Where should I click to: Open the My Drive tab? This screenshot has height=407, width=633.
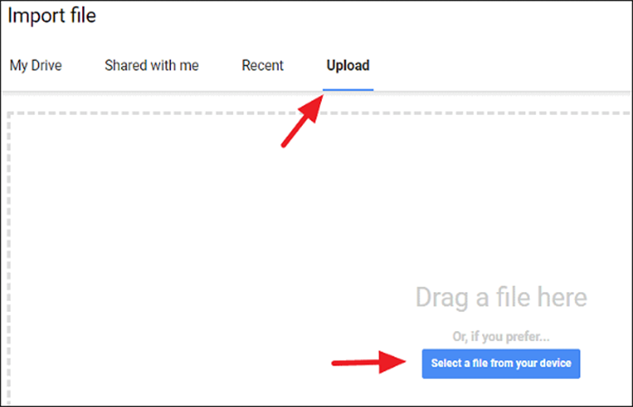pyautogui.click(x=36, y=65)
